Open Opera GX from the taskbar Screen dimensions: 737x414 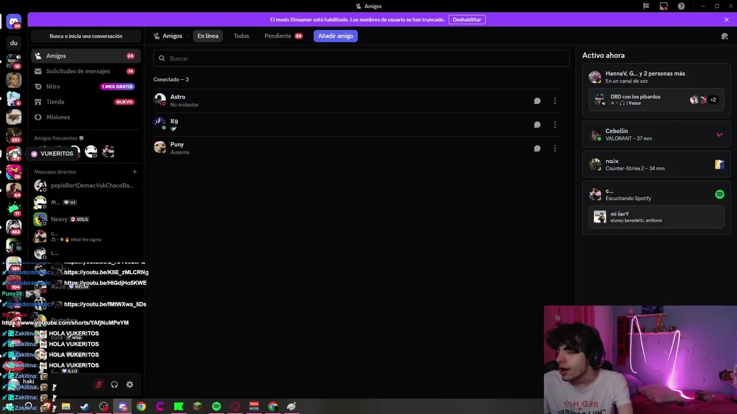[235, 407]
